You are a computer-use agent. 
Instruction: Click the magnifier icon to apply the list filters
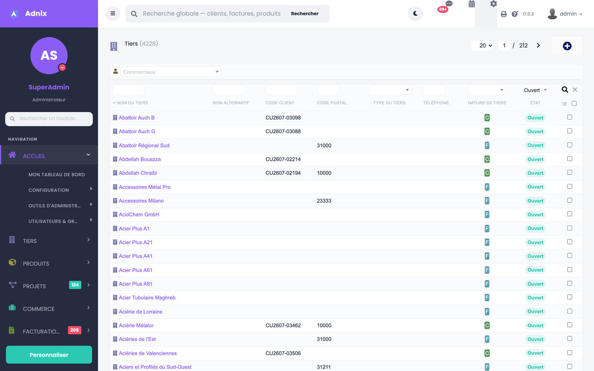tap(565, 90)
